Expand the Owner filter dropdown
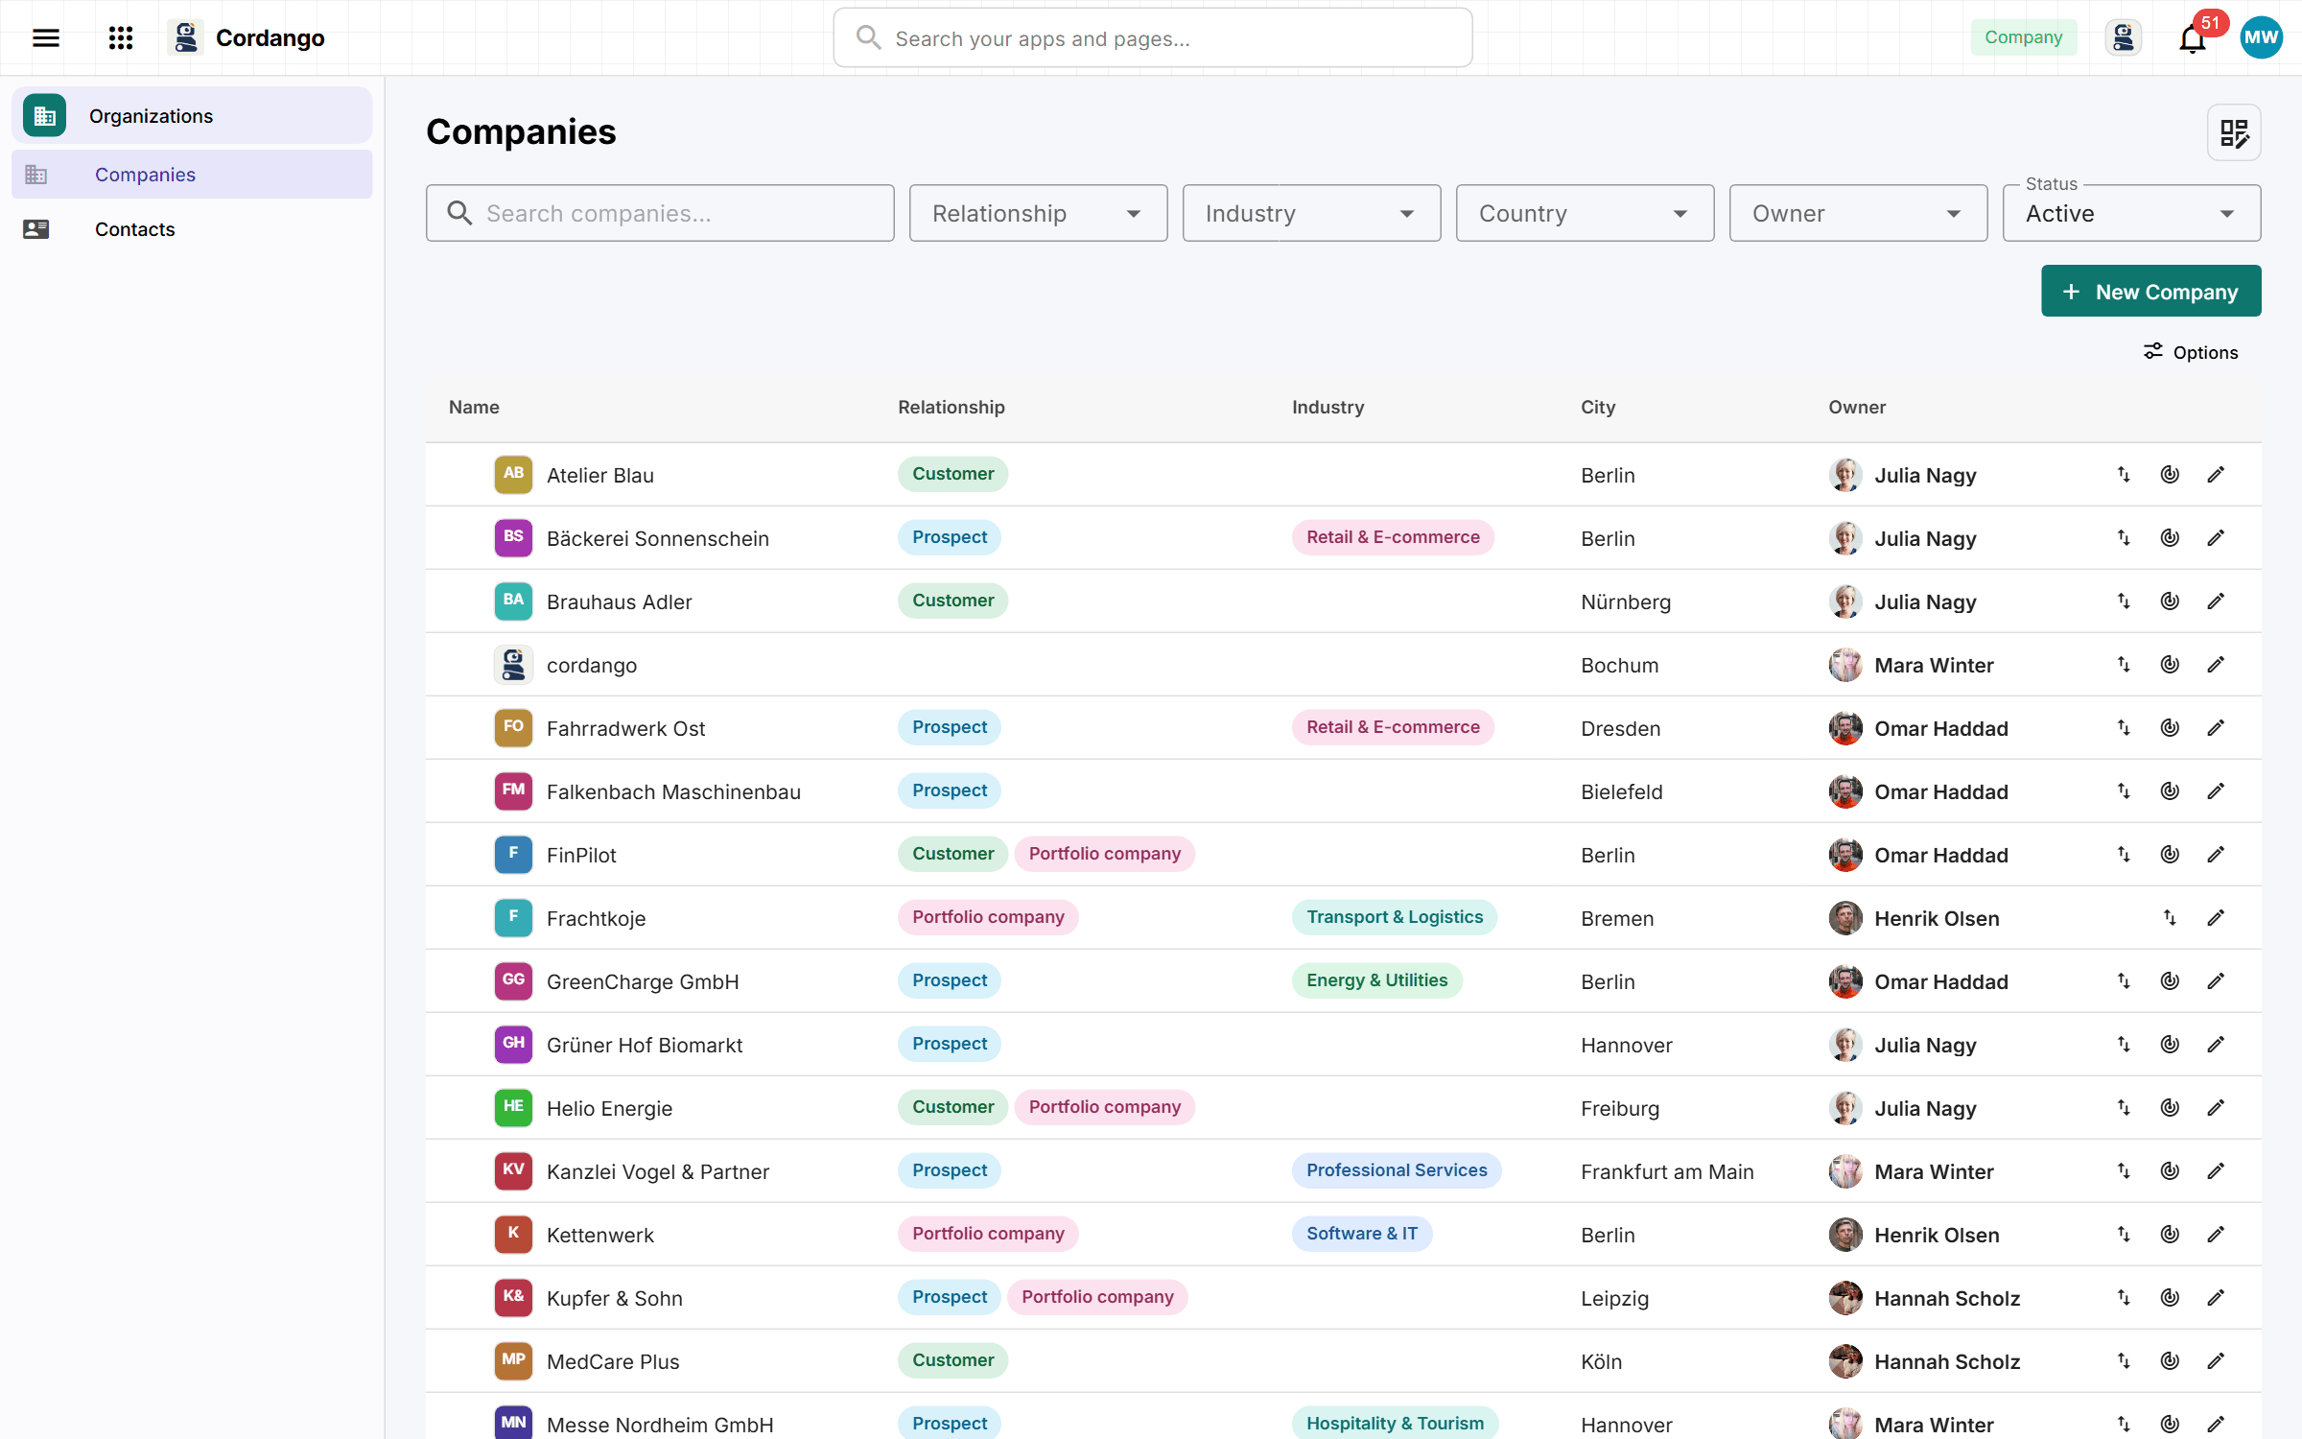The image size is (2302, 1439). click(x=1858, y=213)
